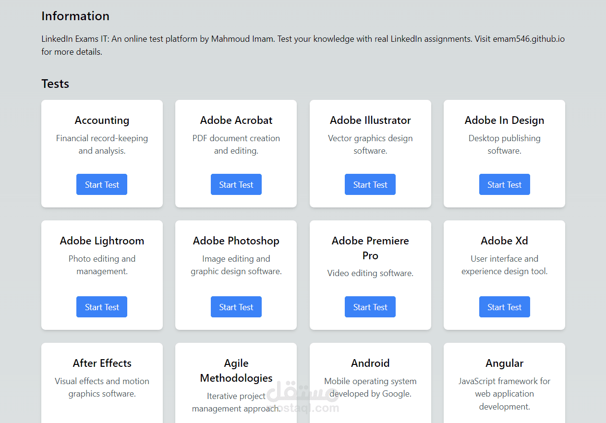The width and height of the screenshot is (606, 423).
Task: Start the Adobe Photoshop test
Action: [x=236, y=307]
